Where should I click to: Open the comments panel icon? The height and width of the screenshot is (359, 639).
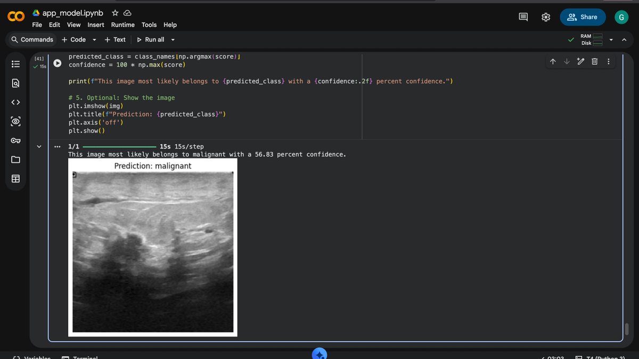click(x=523, y=17)
